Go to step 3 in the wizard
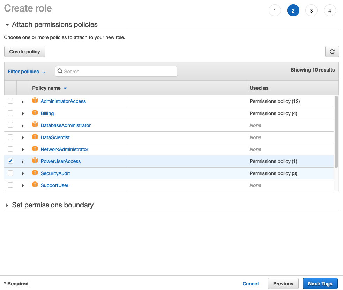This screenshot has height=290, width=343. [x=311, y=10]
